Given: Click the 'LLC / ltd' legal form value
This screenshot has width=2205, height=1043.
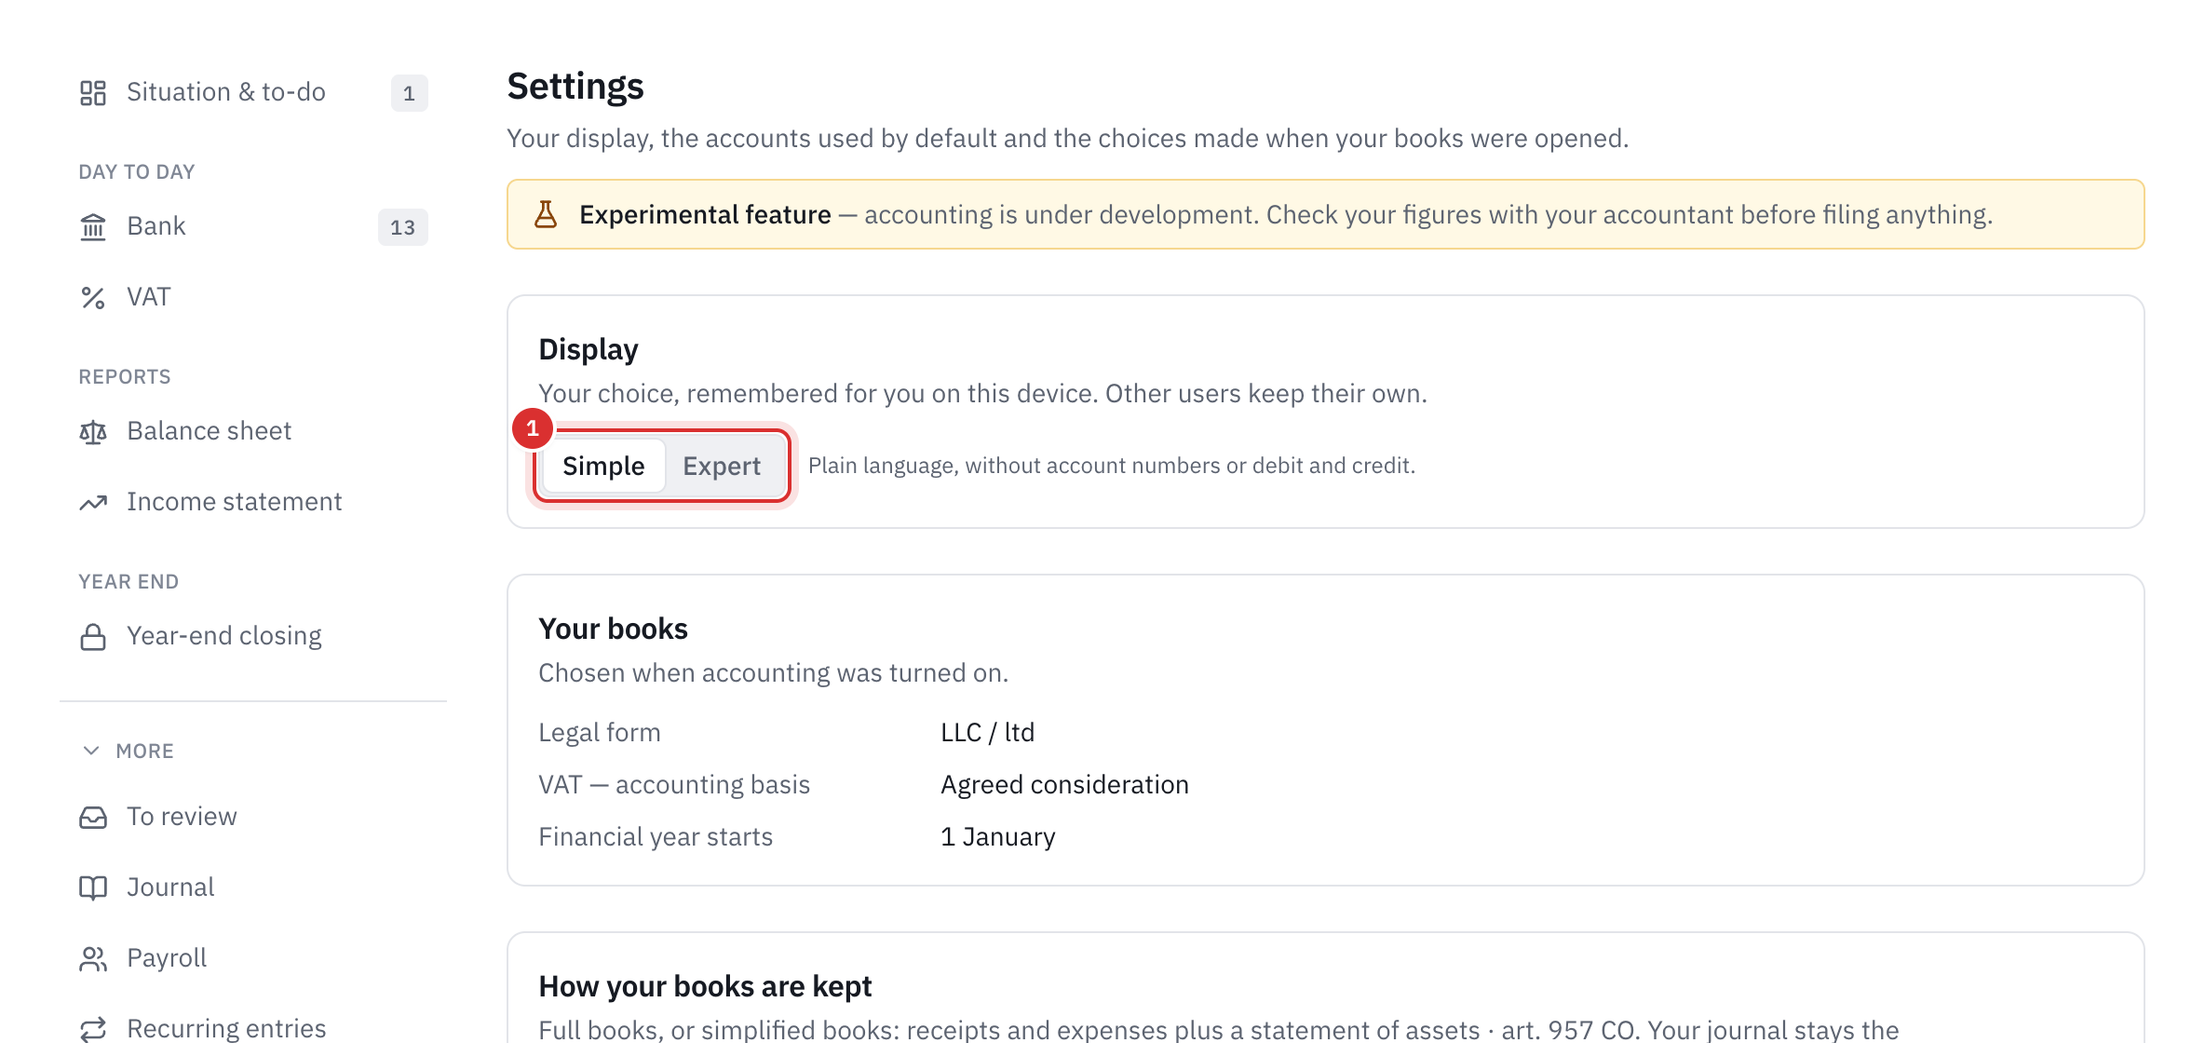Looking at the screenshot, I should [x=987, y=732].
